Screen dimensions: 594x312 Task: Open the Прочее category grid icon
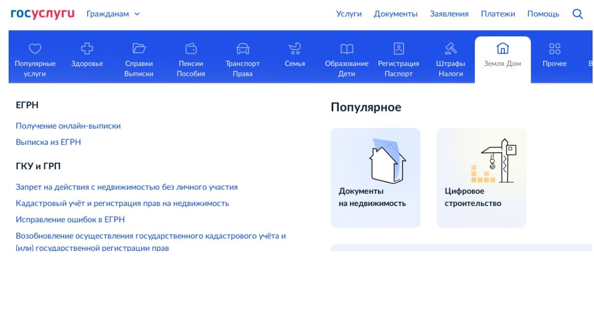(554, 49)
